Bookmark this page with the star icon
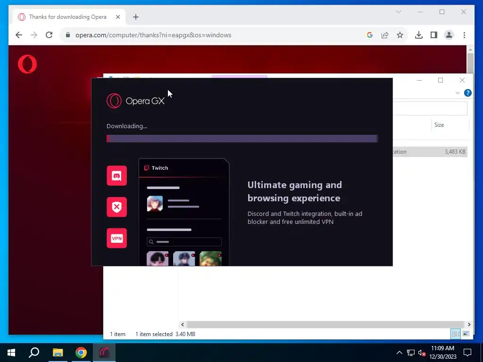Viewport: 483px width, 362px height. coord(400,35)
